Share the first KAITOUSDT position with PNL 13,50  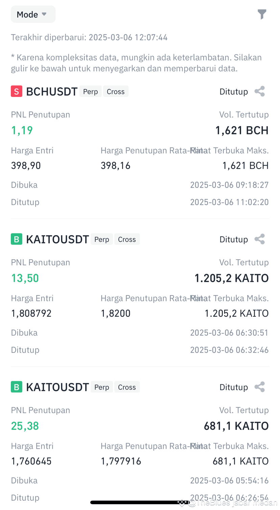[x=259, y=239]
